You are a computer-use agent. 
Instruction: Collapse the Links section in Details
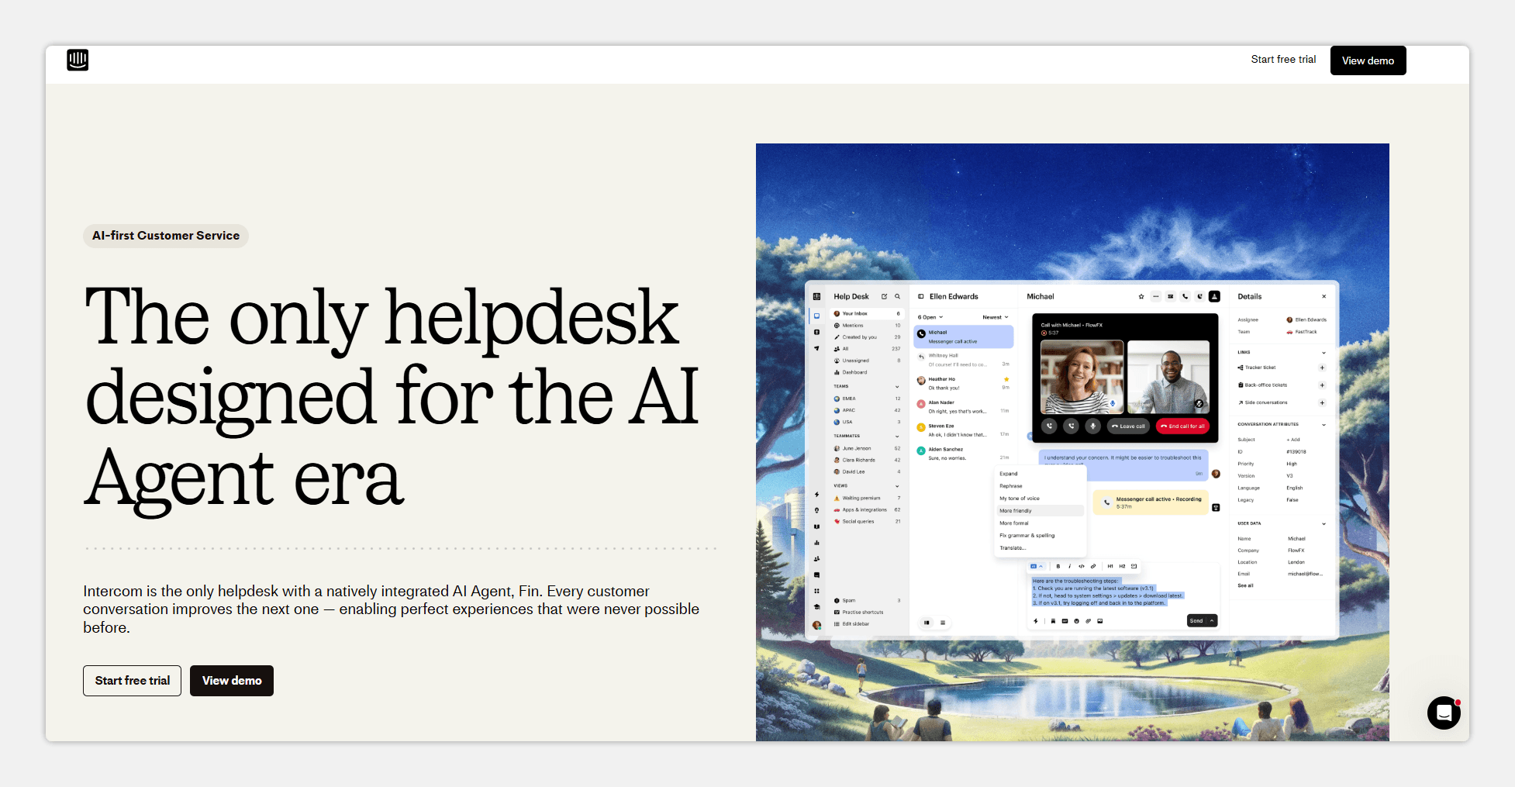click(1323, 353)
